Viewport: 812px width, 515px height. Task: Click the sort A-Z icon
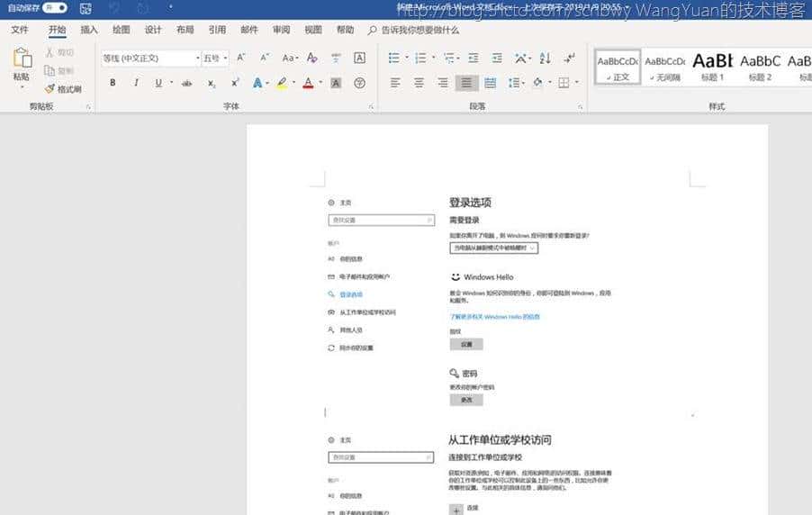545,58
